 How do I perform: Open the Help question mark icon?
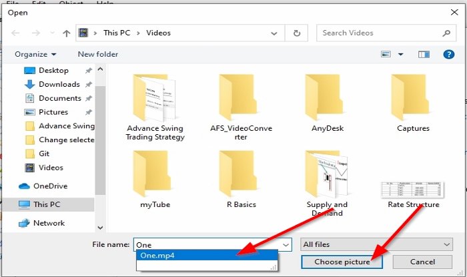[x=449, y=54]
